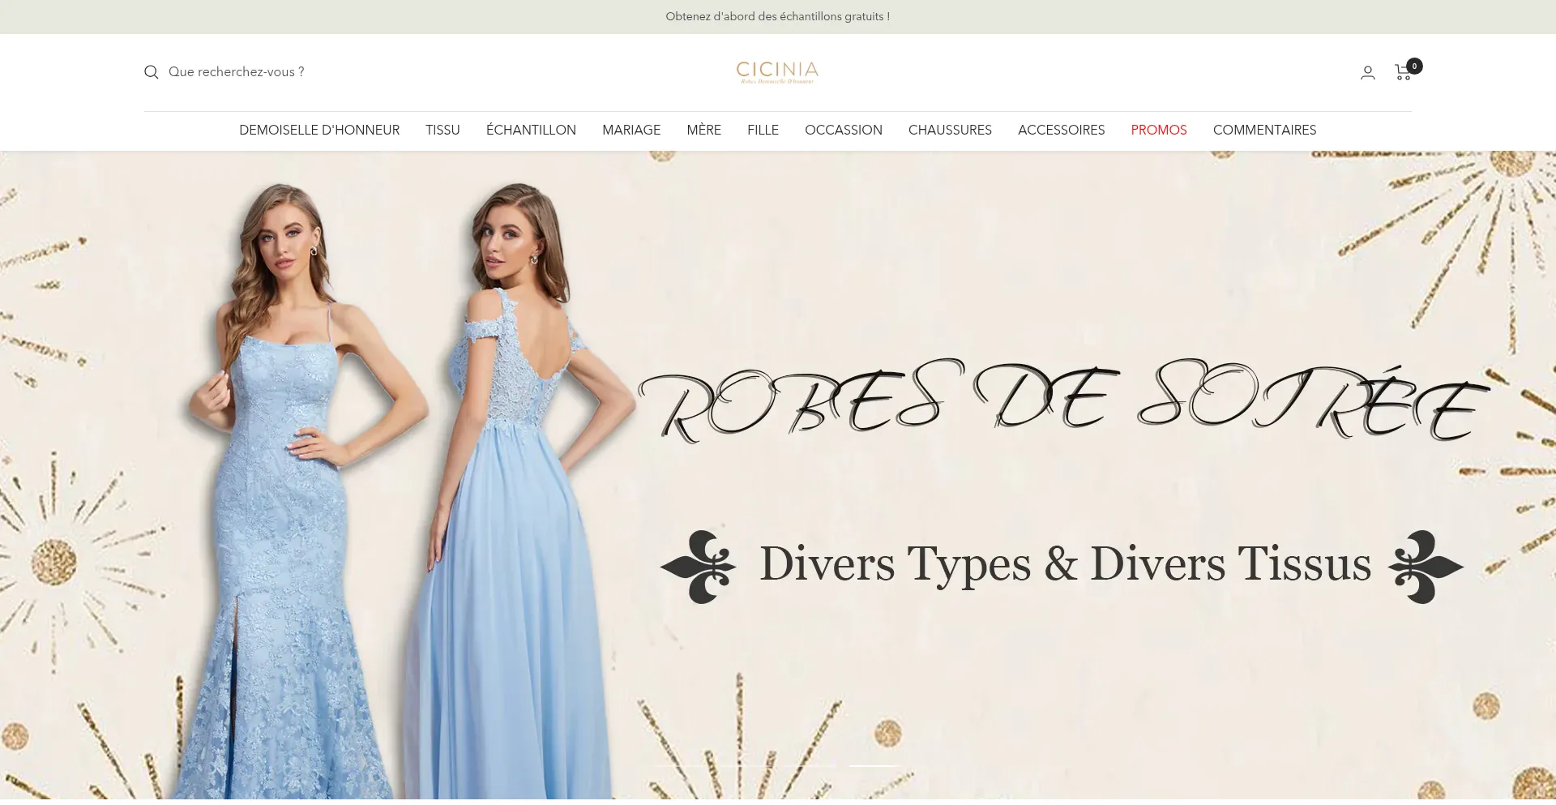Click the model wearing the lace mermaid dress

(284, 486)
